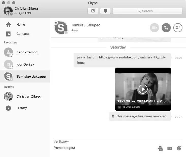The width and height of the screenshot is (186, 157).
Task: Click the red close window button
Action: [4, 3]
